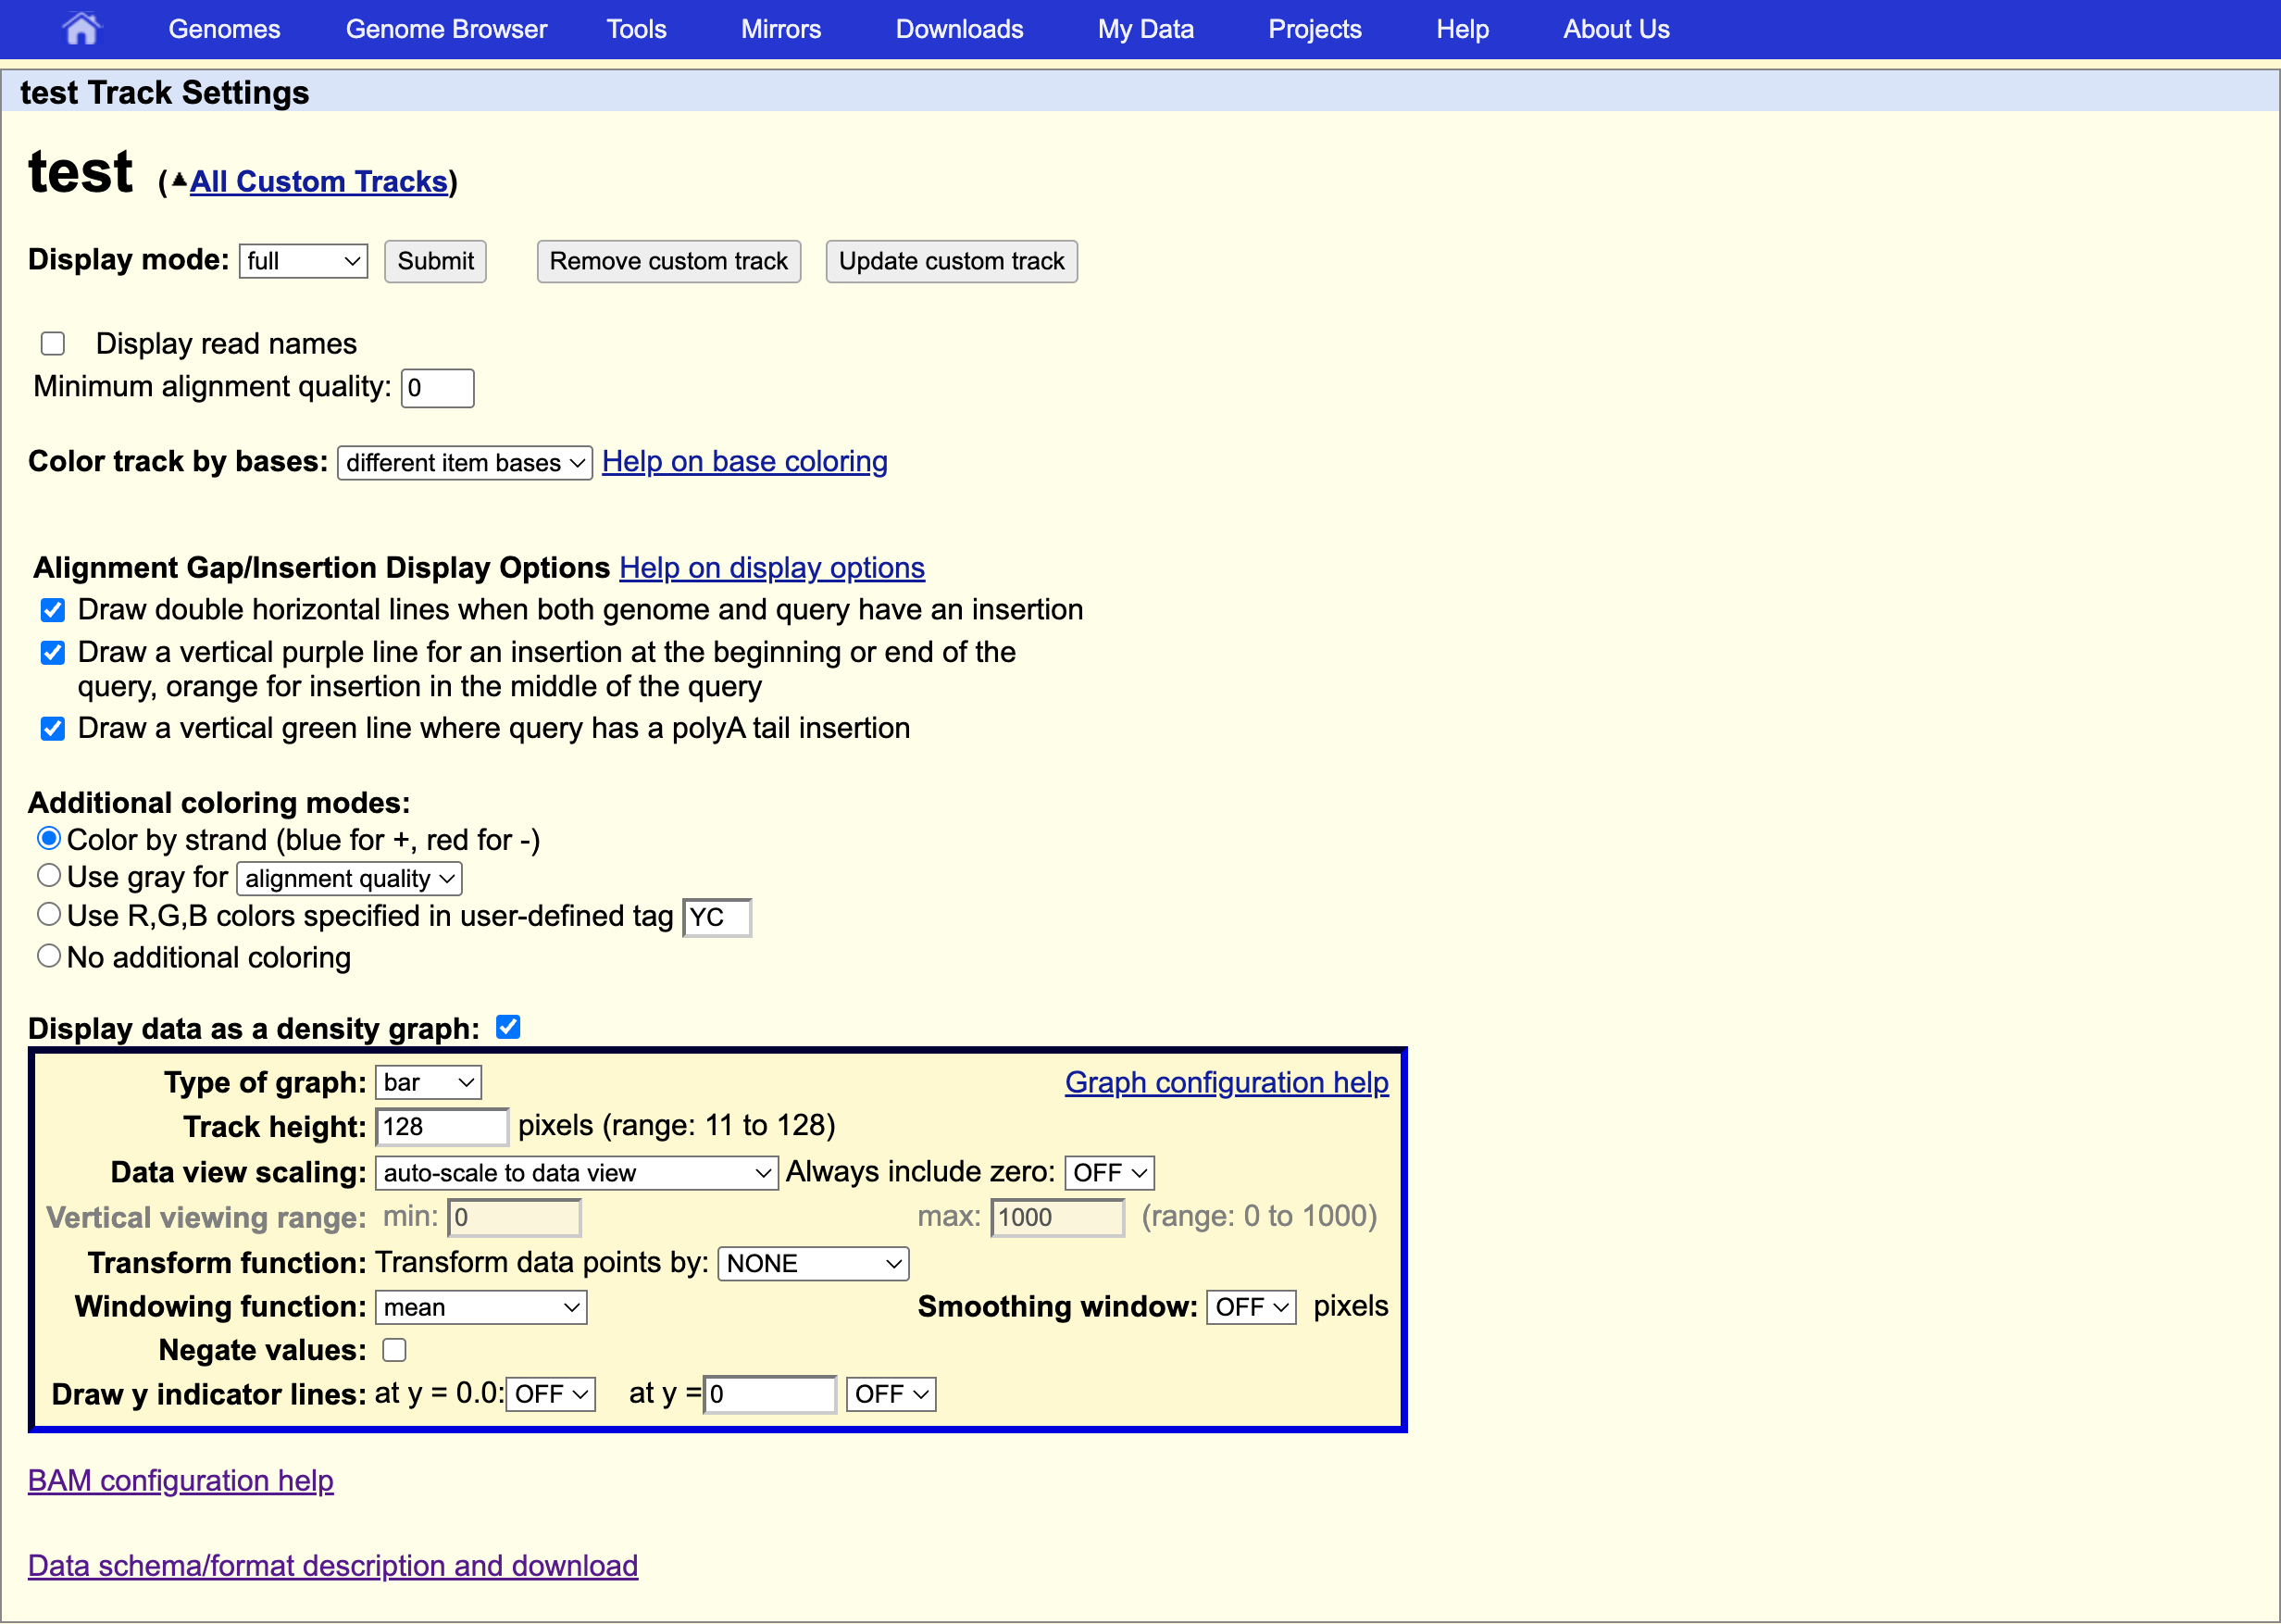Choose Use gray for radio option
This screenshot has width=2281, height=1624.
[49, 876]
